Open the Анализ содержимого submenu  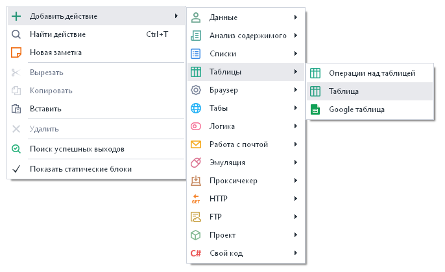point(248,35)
